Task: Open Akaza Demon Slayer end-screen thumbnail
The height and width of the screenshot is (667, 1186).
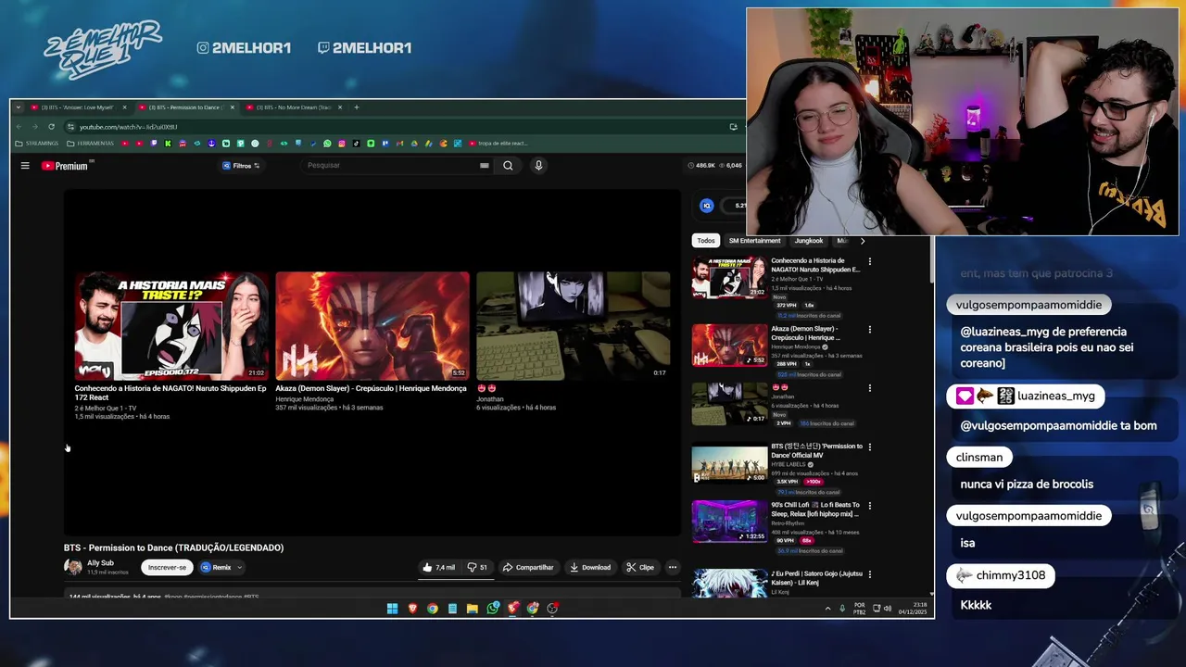Action: (x=372, y=325)
